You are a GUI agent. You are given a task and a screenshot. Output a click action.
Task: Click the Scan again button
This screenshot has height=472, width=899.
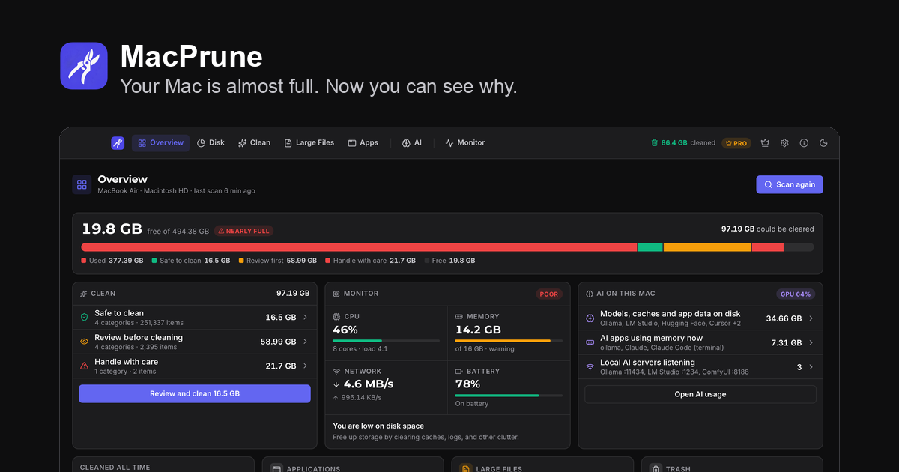click(x=790, y=184)
